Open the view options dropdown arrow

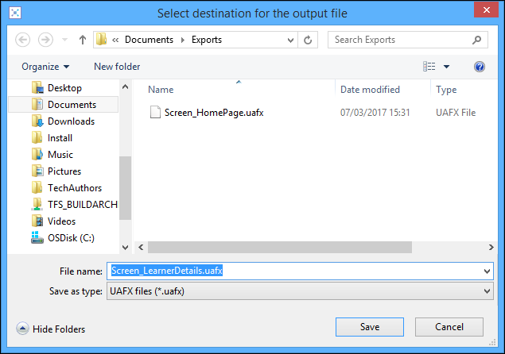click(446, 67)
